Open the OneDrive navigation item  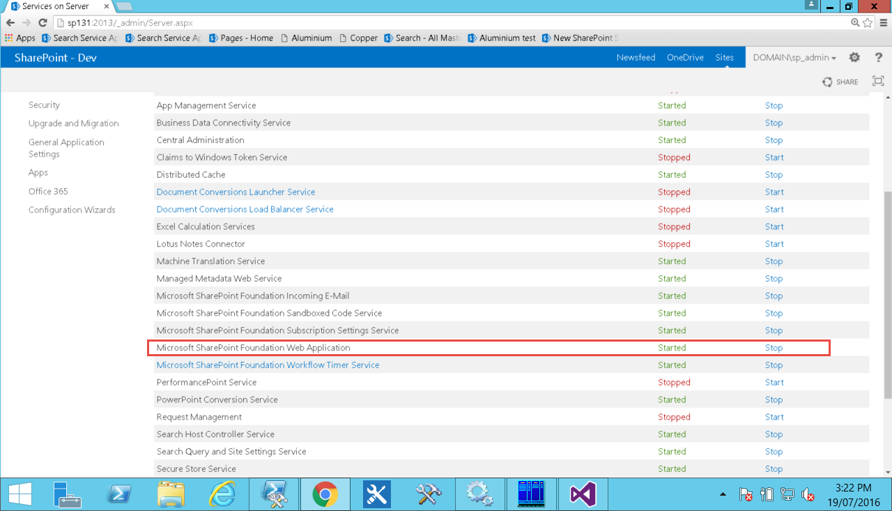(x=685, y=58)
